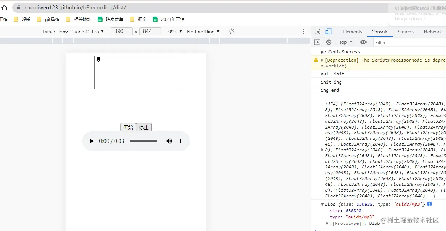Click the 停止 button

point(144,127)
